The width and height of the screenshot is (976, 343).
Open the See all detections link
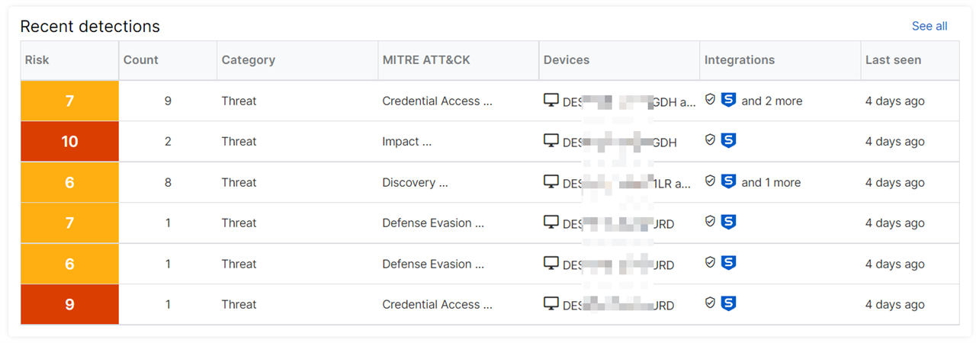[929, 26]
